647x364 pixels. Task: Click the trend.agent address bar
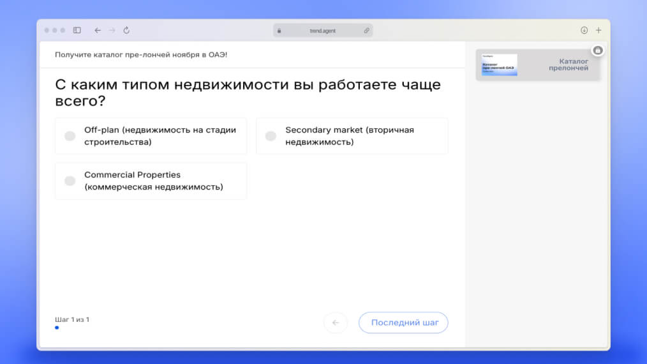323,31
